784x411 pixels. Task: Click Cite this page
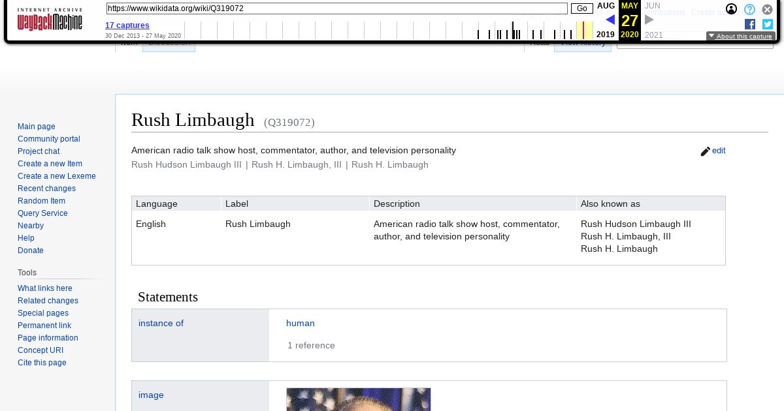point(42,363)
